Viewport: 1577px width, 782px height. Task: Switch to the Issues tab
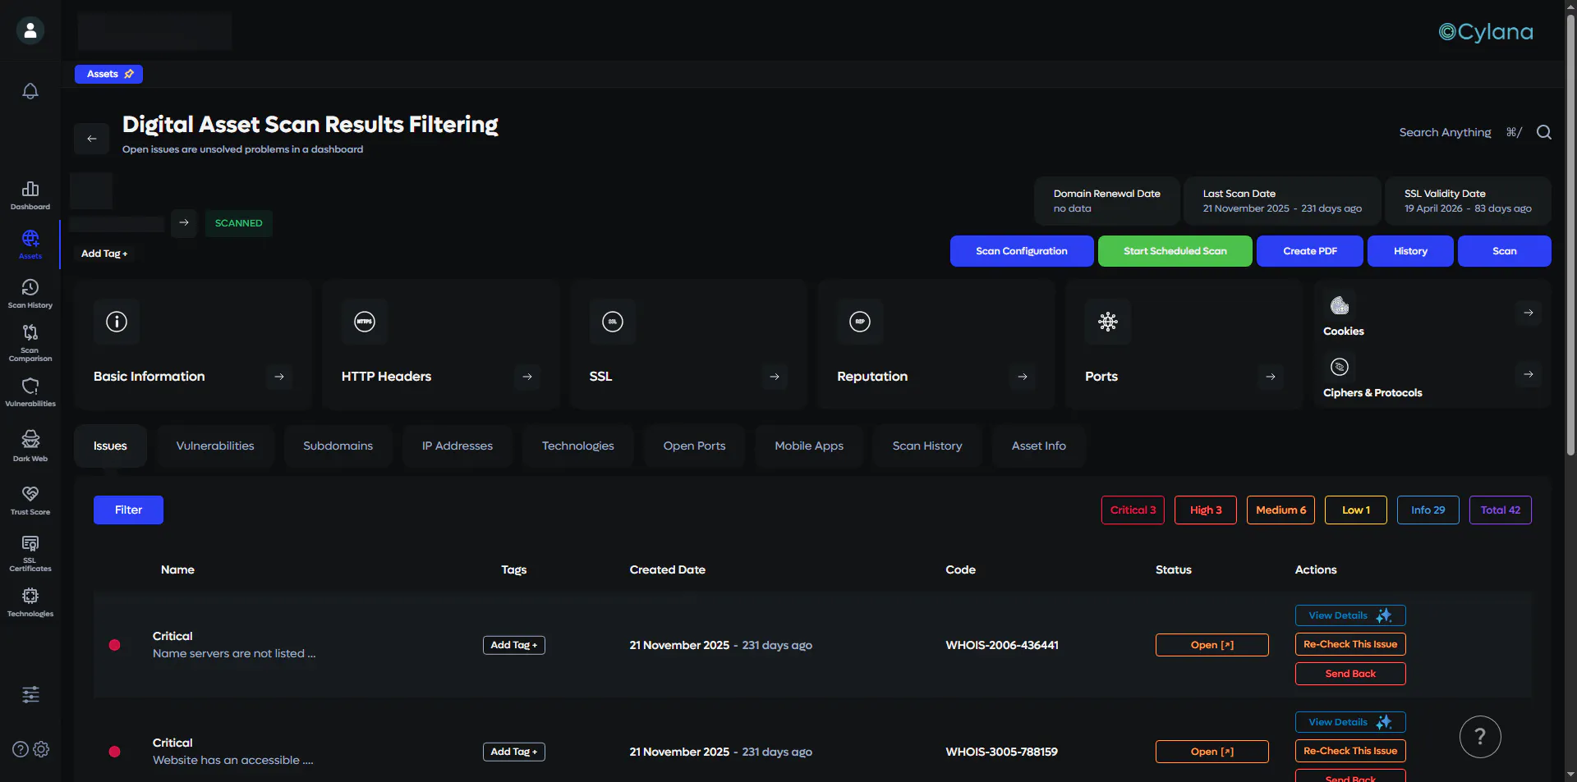(x=110, y=446)
